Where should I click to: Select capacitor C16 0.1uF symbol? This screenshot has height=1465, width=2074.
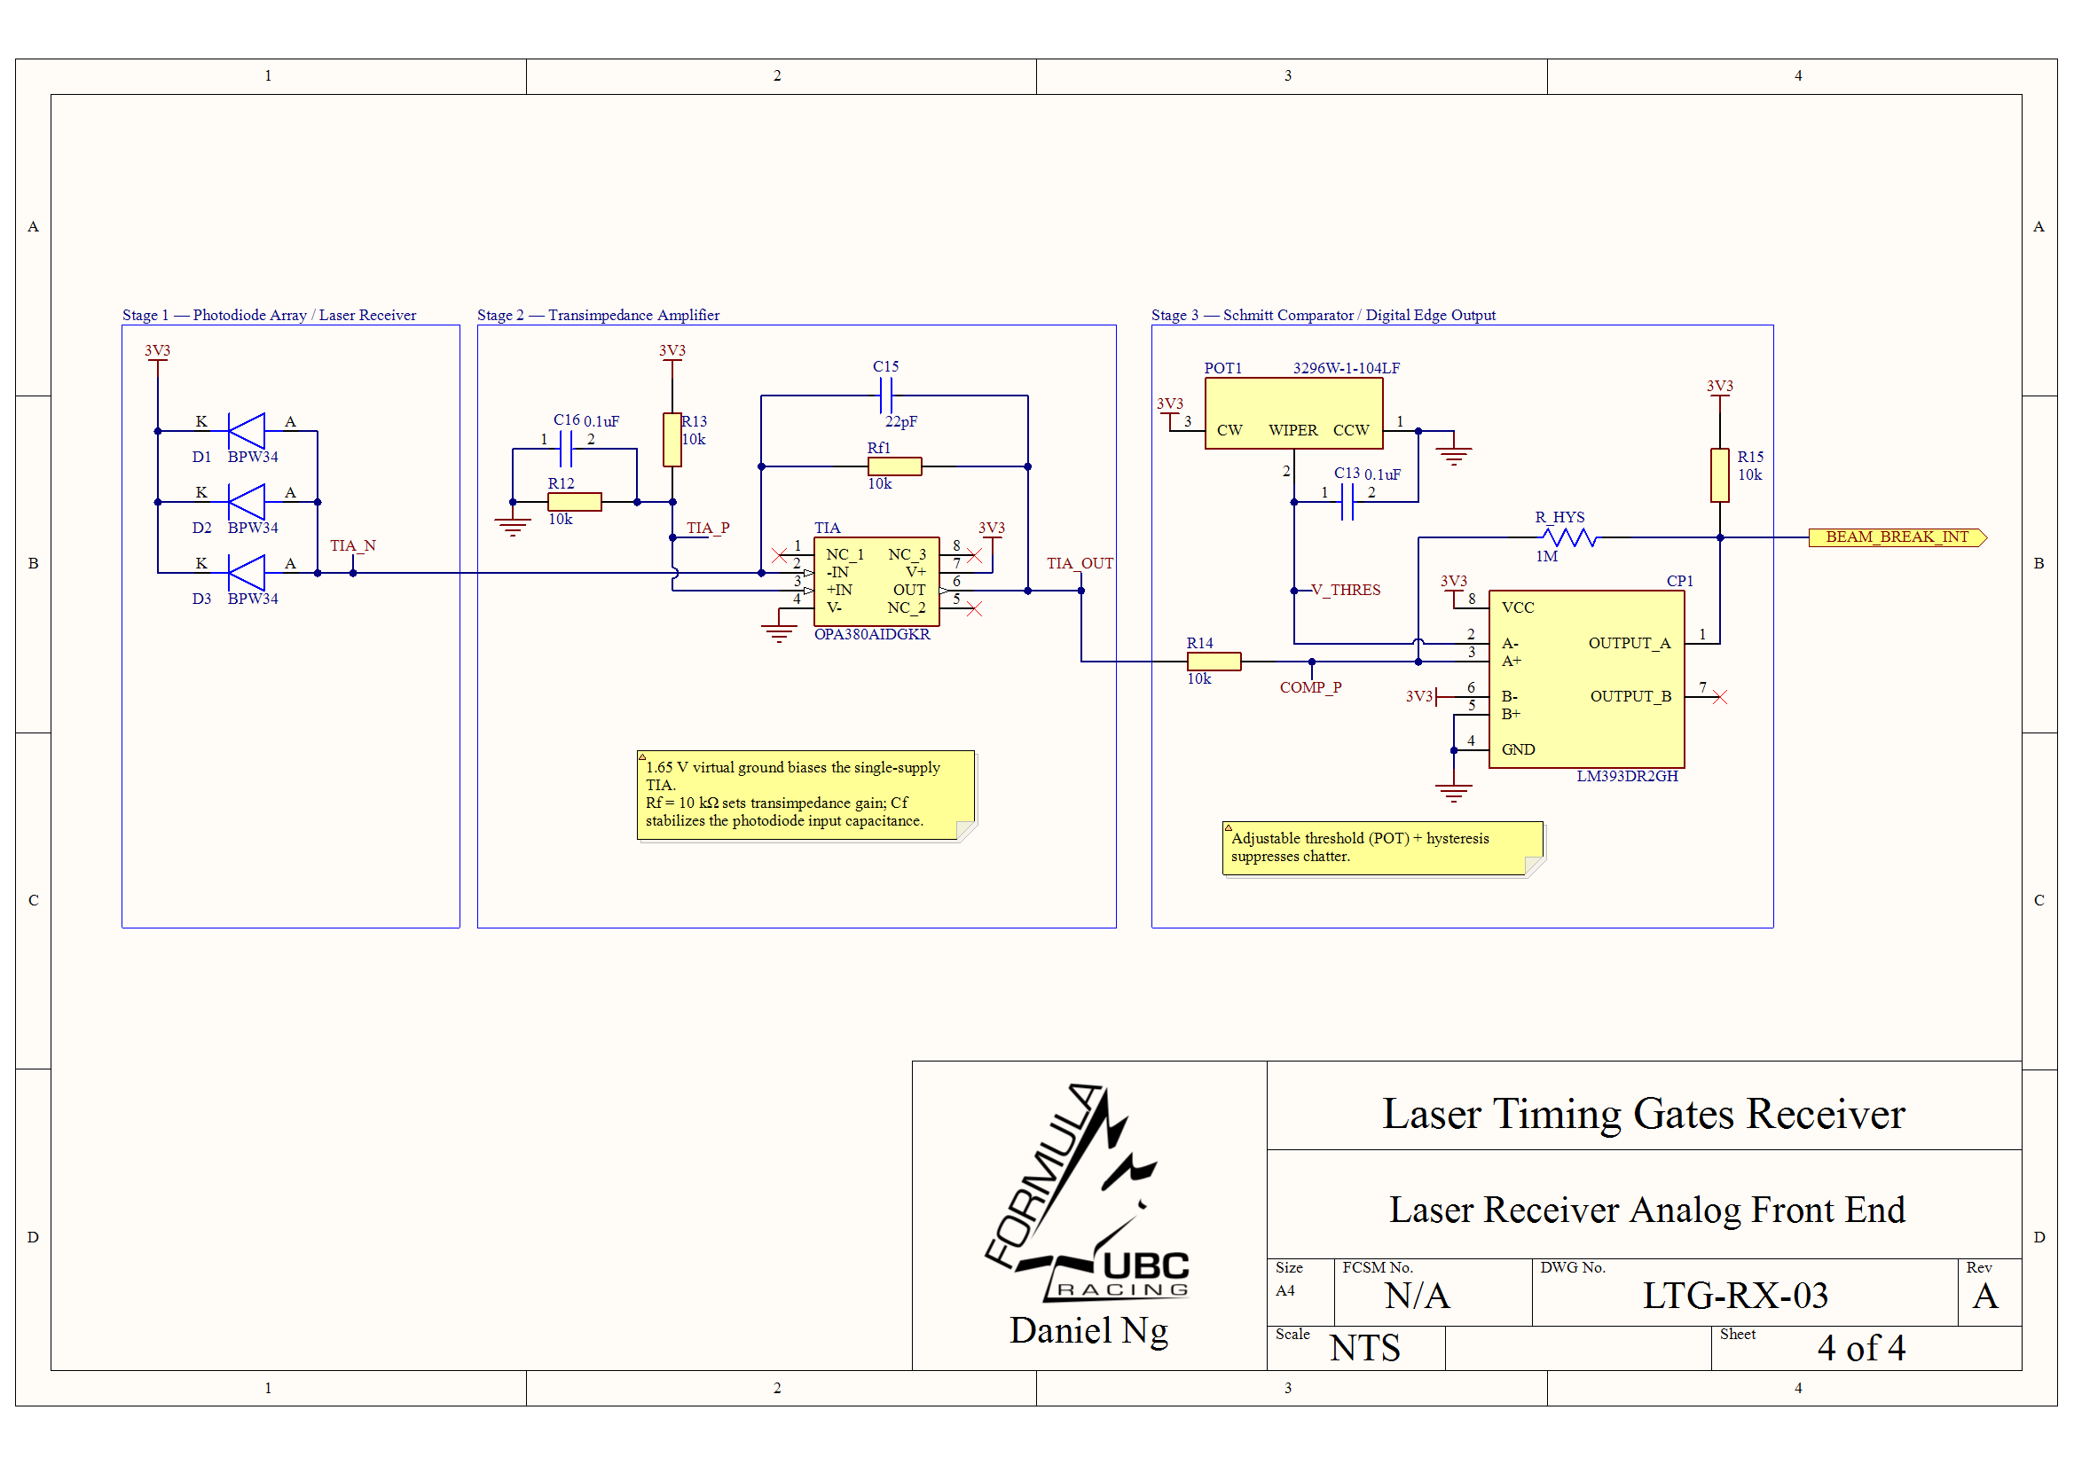coord(565,448)
